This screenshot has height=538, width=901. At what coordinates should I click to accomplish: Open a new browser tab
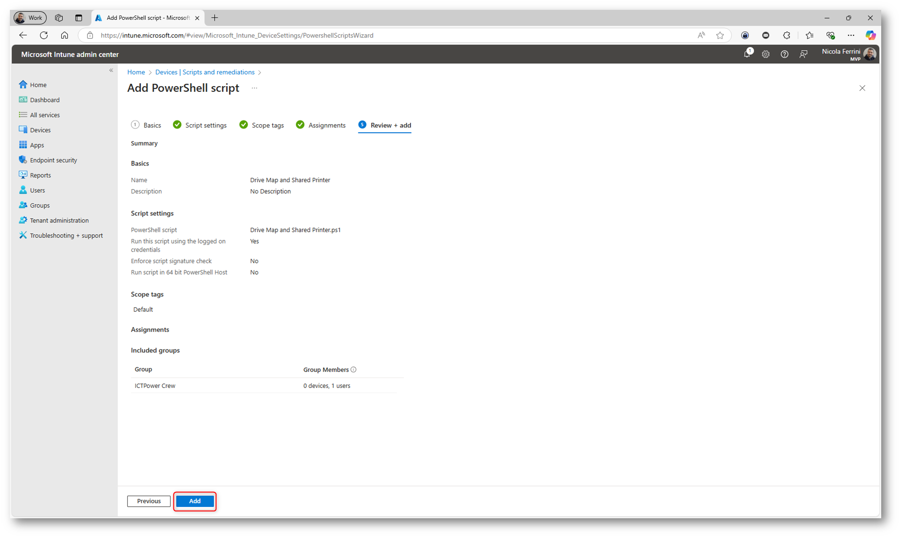(x=215, y=18)
